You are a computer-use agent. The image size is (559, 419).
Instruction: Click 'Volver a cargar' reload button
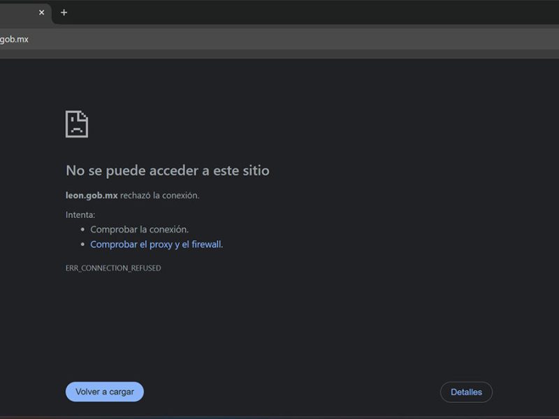pos(104,392)
